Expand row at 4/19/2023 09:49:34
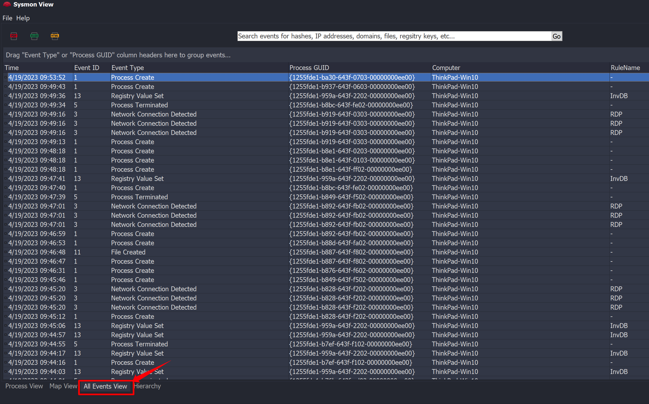The image size is (649, 404). pyautogui.click(x=5, y=105)
